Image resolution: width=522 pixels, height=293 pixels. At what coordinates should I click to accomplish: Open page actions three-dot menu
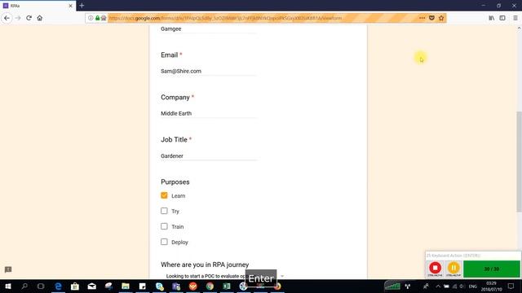pos(422,18)
